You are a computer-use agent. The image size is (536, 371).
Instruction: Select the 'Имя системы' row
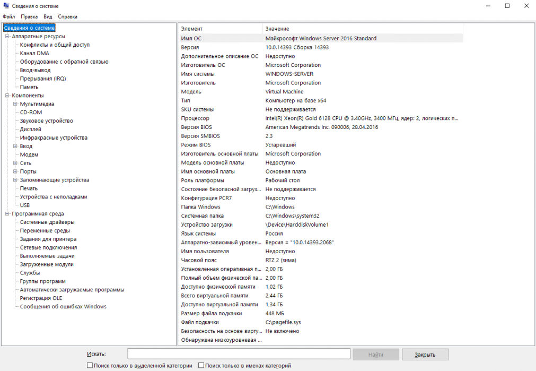[x=321, y=74]
